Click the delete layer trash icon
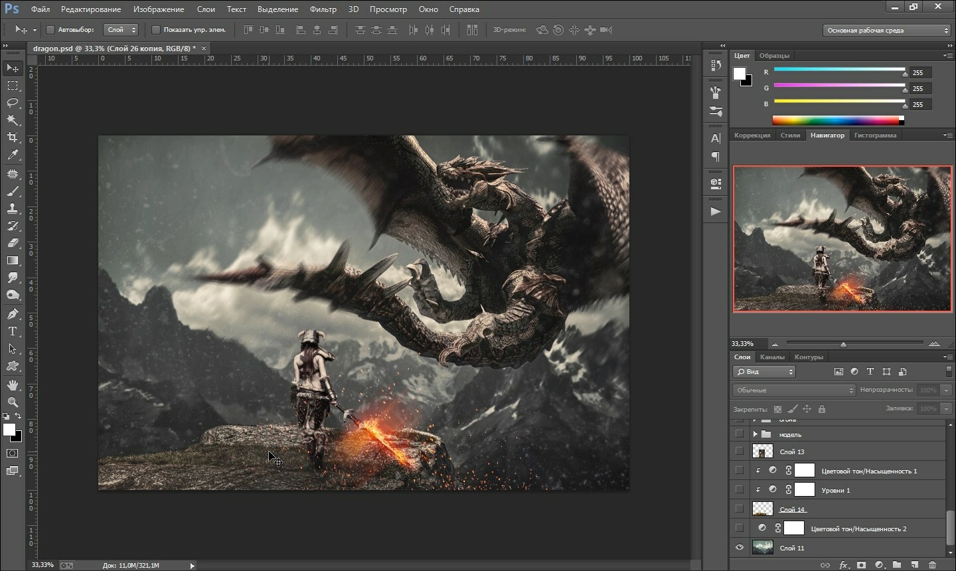Image resolution: width=956 pixels, height=571 pixels. tap(933, 565)
